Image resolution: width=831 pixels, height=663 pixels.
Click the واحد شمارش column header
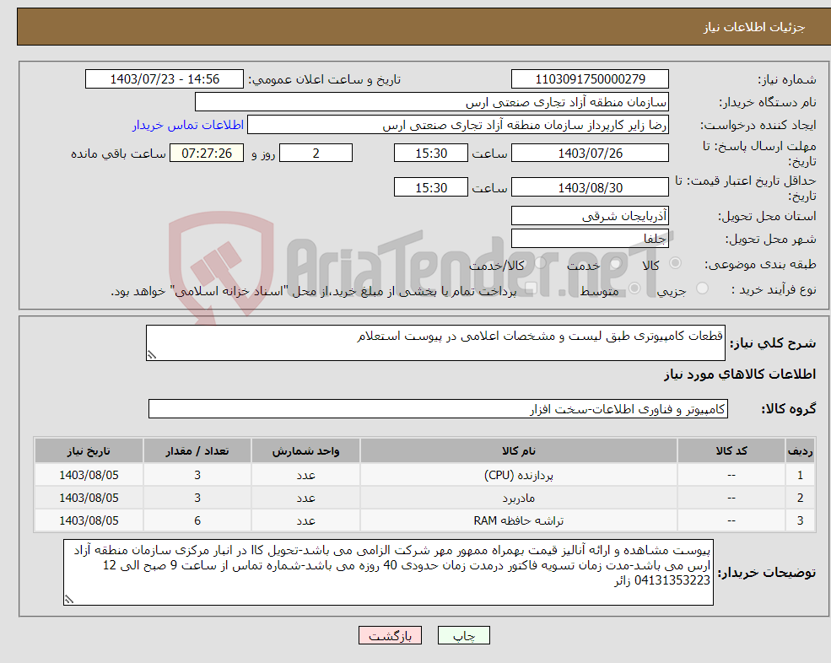pyautogui.click(x=305, y=451)
